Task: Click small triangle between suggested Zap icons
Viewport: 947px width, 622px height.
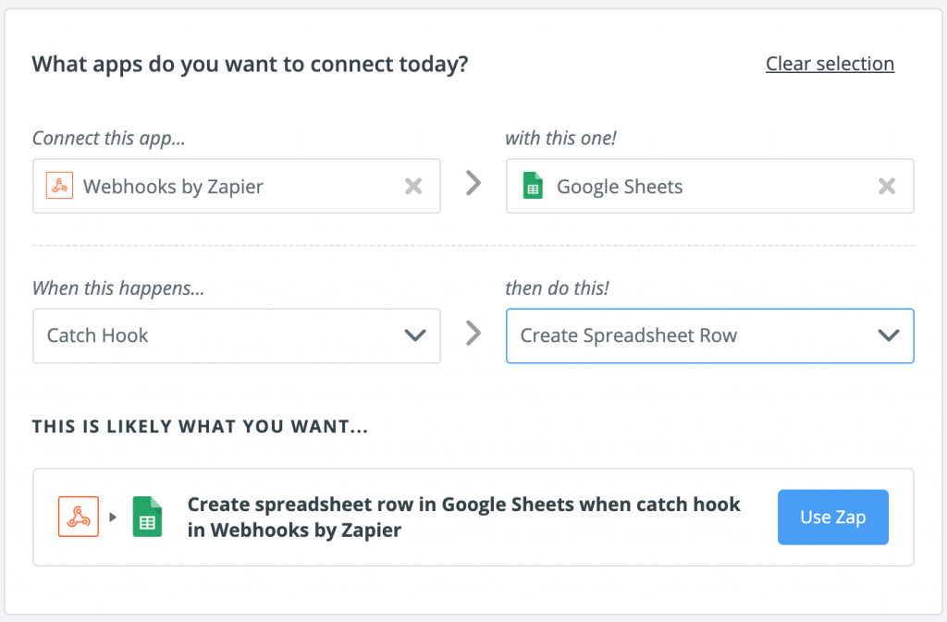Action: pyautogui.click(x=113, y=518)
